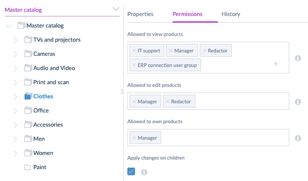This screenshot has height=181, width=308.
Task: Remove IT support tag from view products
Action: point(134,51)
